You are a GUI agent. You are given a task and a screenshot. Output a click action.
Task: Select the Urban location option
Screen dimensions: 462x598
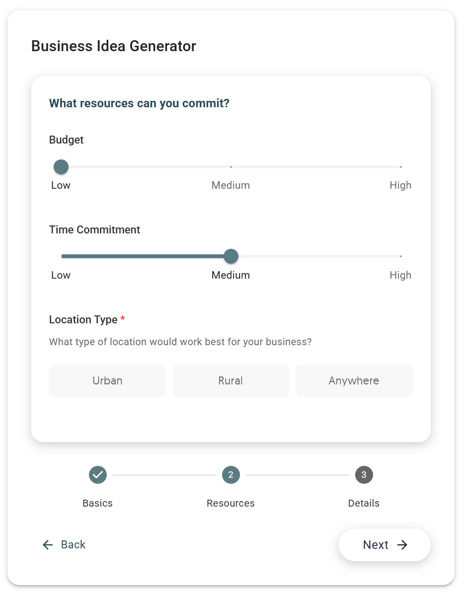point(108,381)
